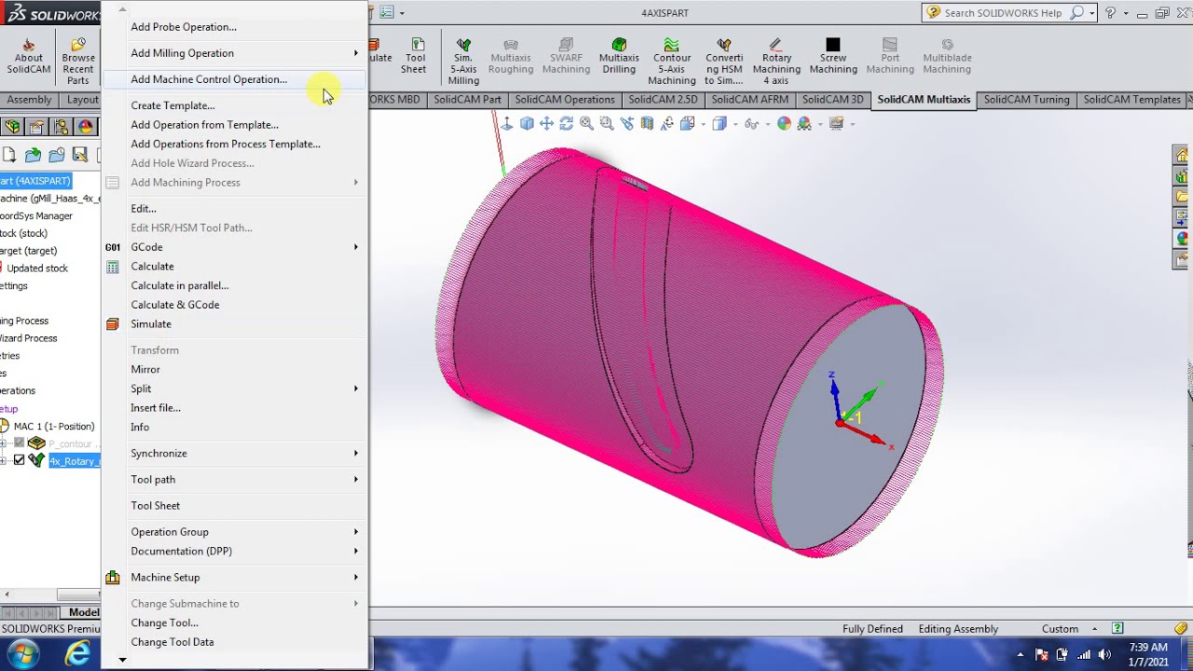Open Search SOLIDWORKS Help dropdown arrow
The width and height of the screenshot is (1193, 671).
point(1092,13)
